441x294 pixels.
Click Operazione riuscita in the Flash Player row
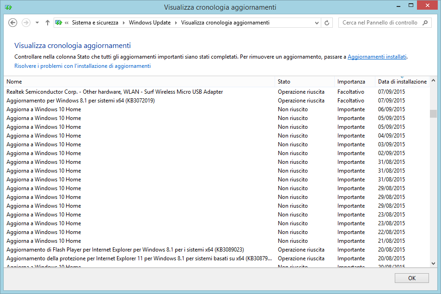[301, 250]
